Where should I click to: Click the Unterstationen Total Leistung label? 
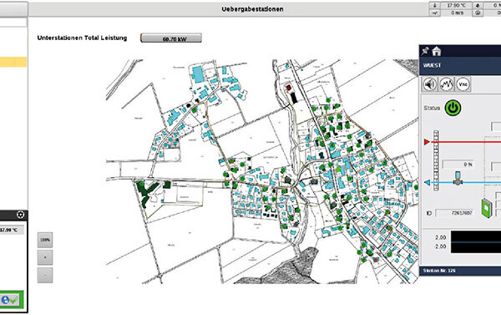(82, 38)
